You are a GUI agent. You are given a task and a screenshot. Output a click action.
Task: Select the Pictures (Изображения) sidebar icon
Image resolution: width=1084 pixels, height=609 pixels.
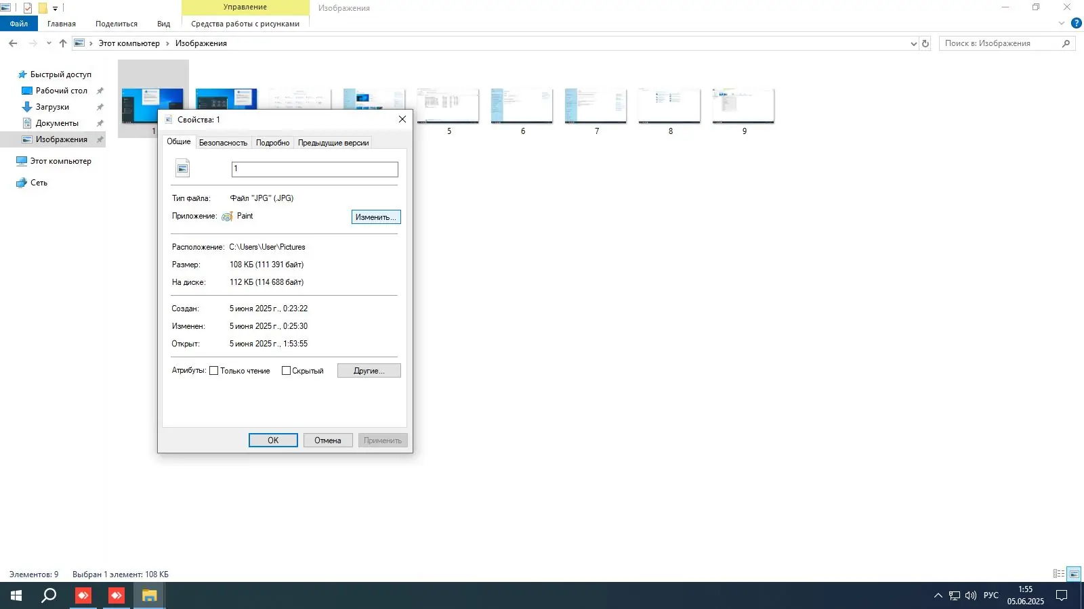pyautogui.click(x=27, y=139)
